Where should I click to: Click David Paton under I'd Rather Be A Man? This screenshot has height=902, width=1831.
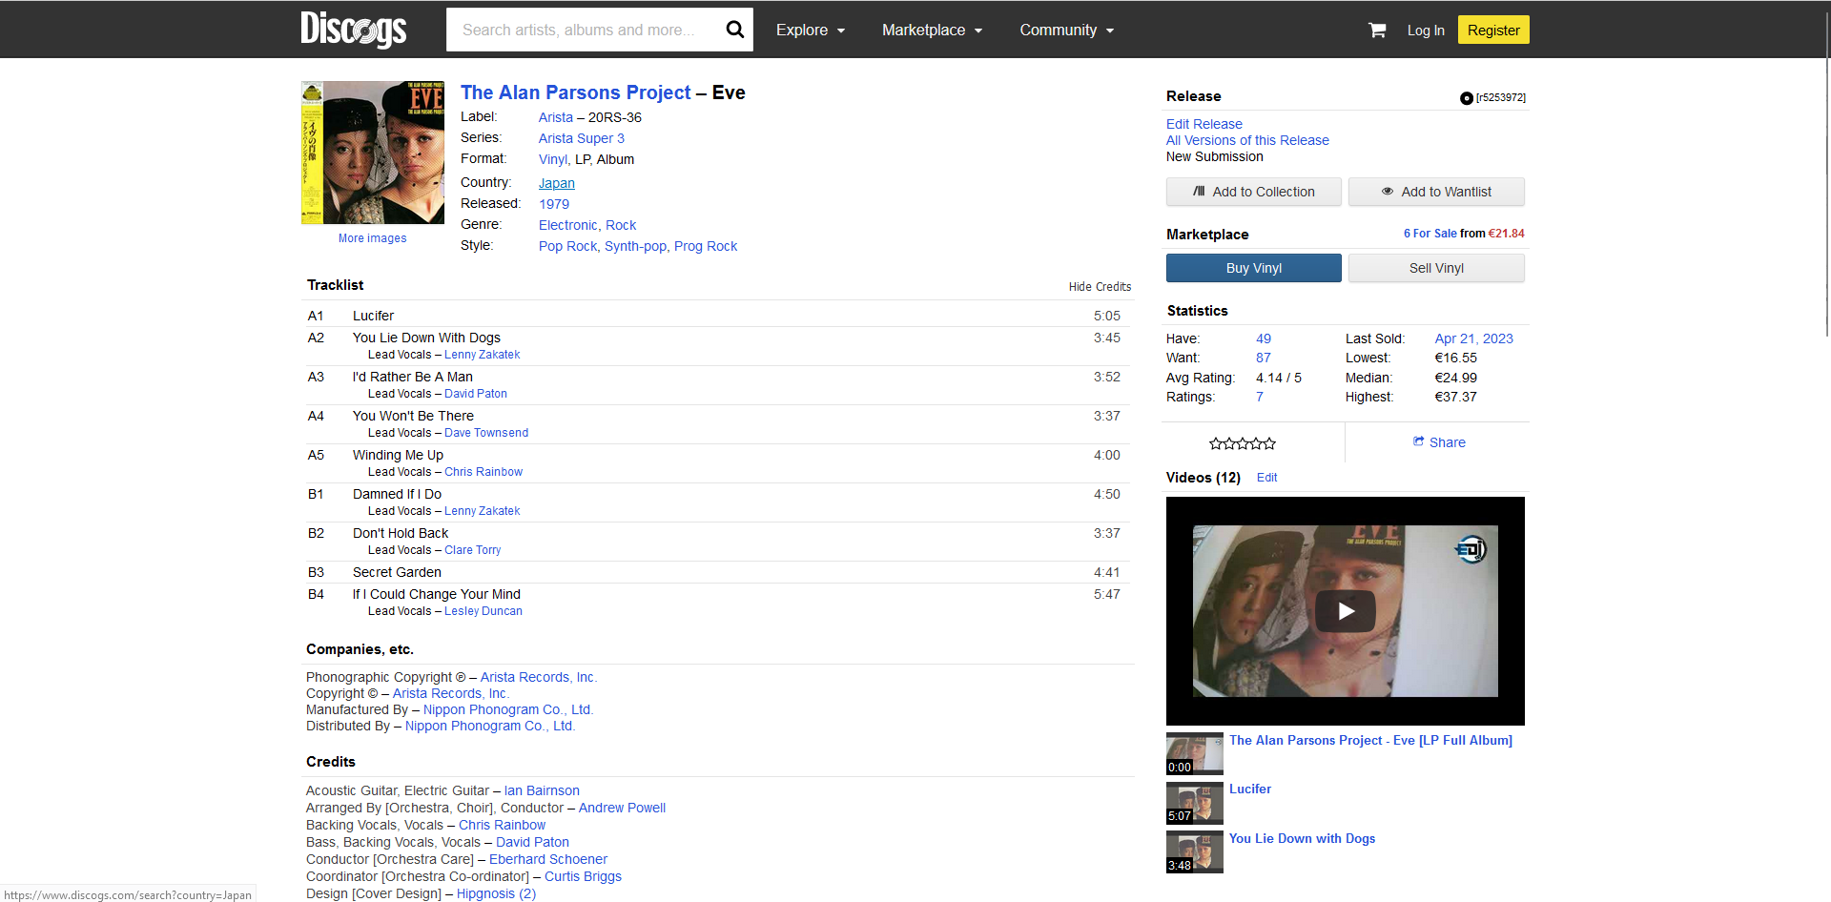click(476, 394)
